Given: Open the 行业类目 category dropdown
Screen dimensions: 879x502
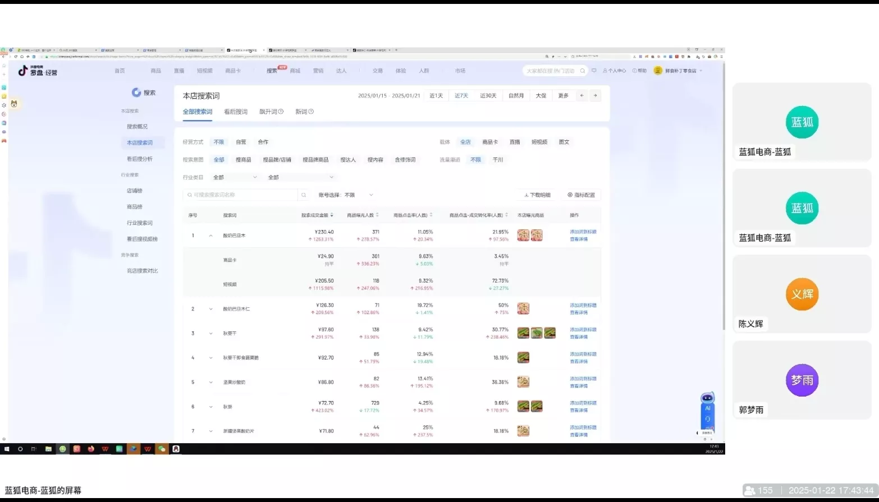Looking at the screenshot, I should (234, 177).
